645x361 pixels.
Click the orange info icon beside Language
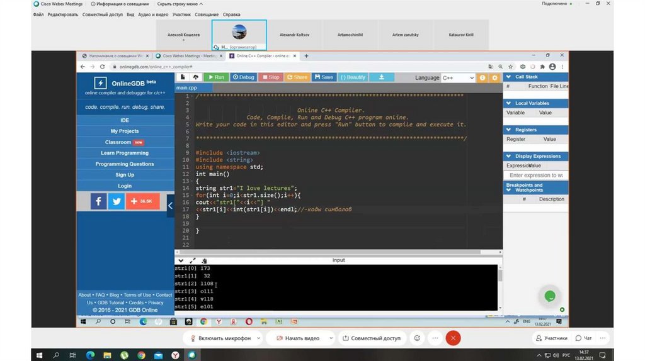(482, 78)
